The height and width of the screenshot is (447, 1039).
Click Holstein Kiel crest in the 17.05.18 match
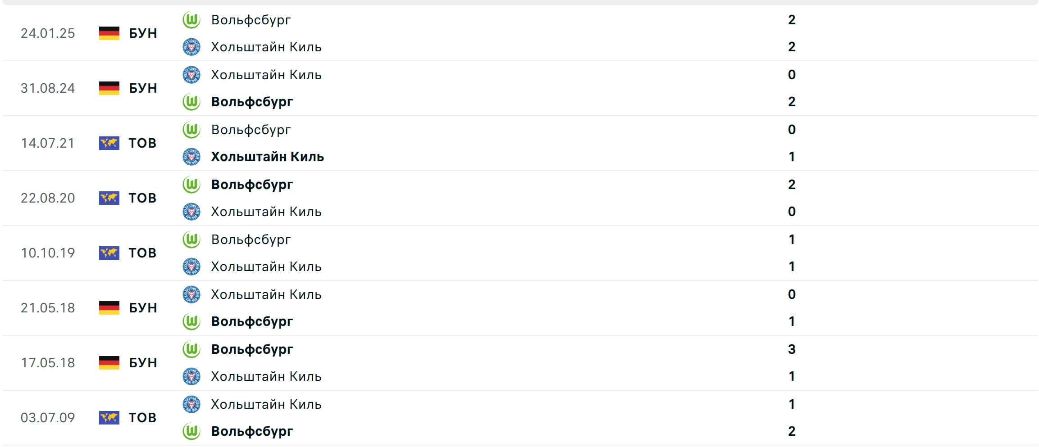pyautogui.click(x=191, y=376)
